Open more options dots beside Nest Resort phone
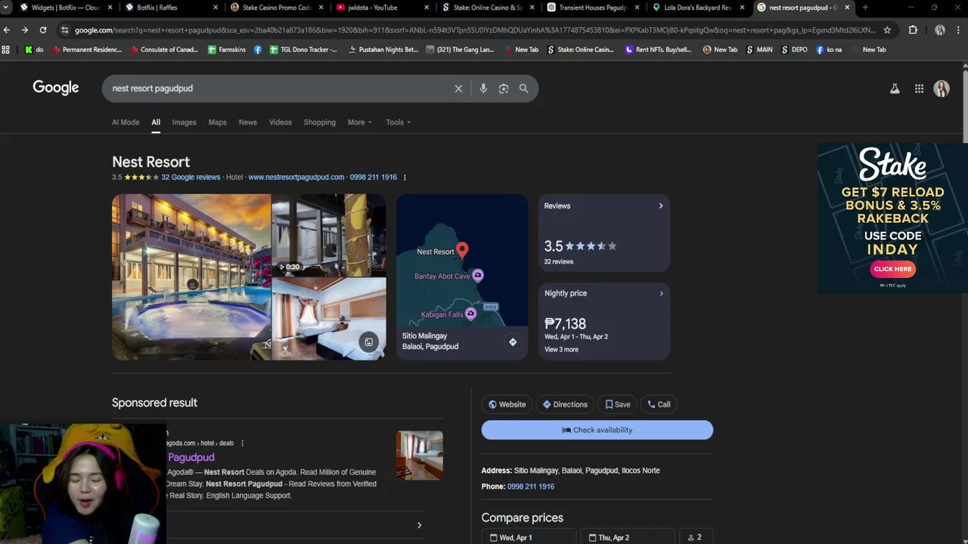968x544 pixels. (405, 178)
